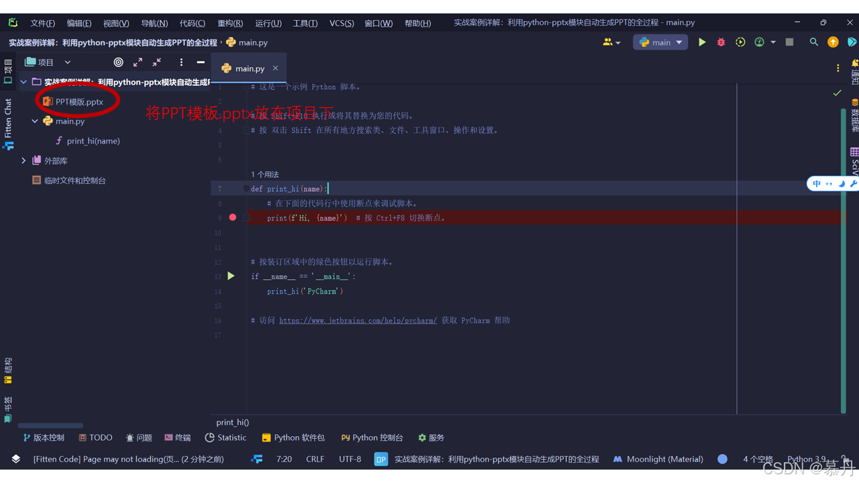Expand the External Libraries (外部库) node
The width and height of the screenshot is (859, 483).
(x=24, y=161)
